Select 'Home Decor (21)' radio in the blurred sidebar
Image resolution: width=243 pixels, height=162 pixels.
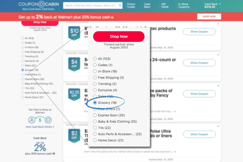pyautogui.click(x=23, y=97)
